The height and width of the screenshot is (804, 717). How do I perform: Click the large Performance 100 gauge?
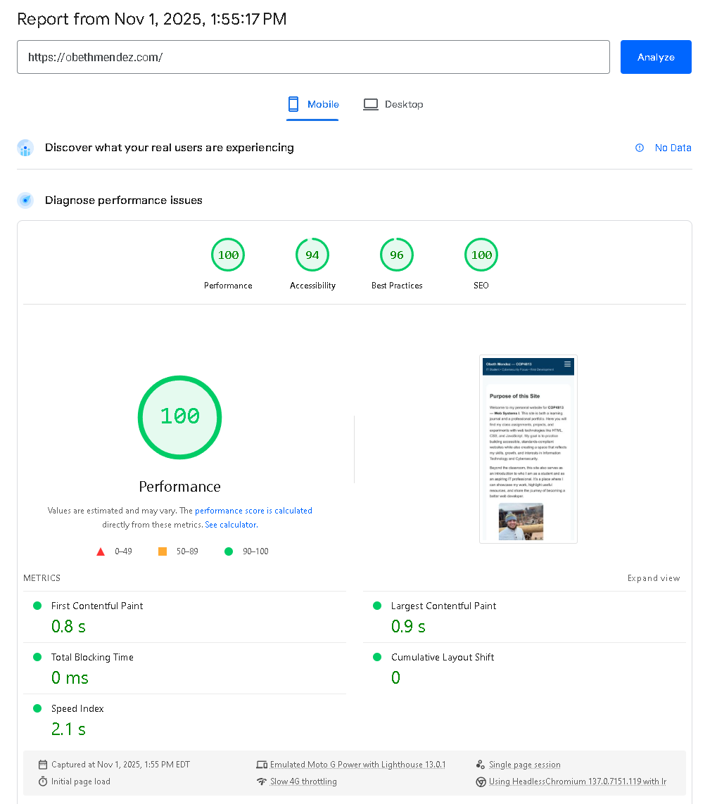(179, 416)
